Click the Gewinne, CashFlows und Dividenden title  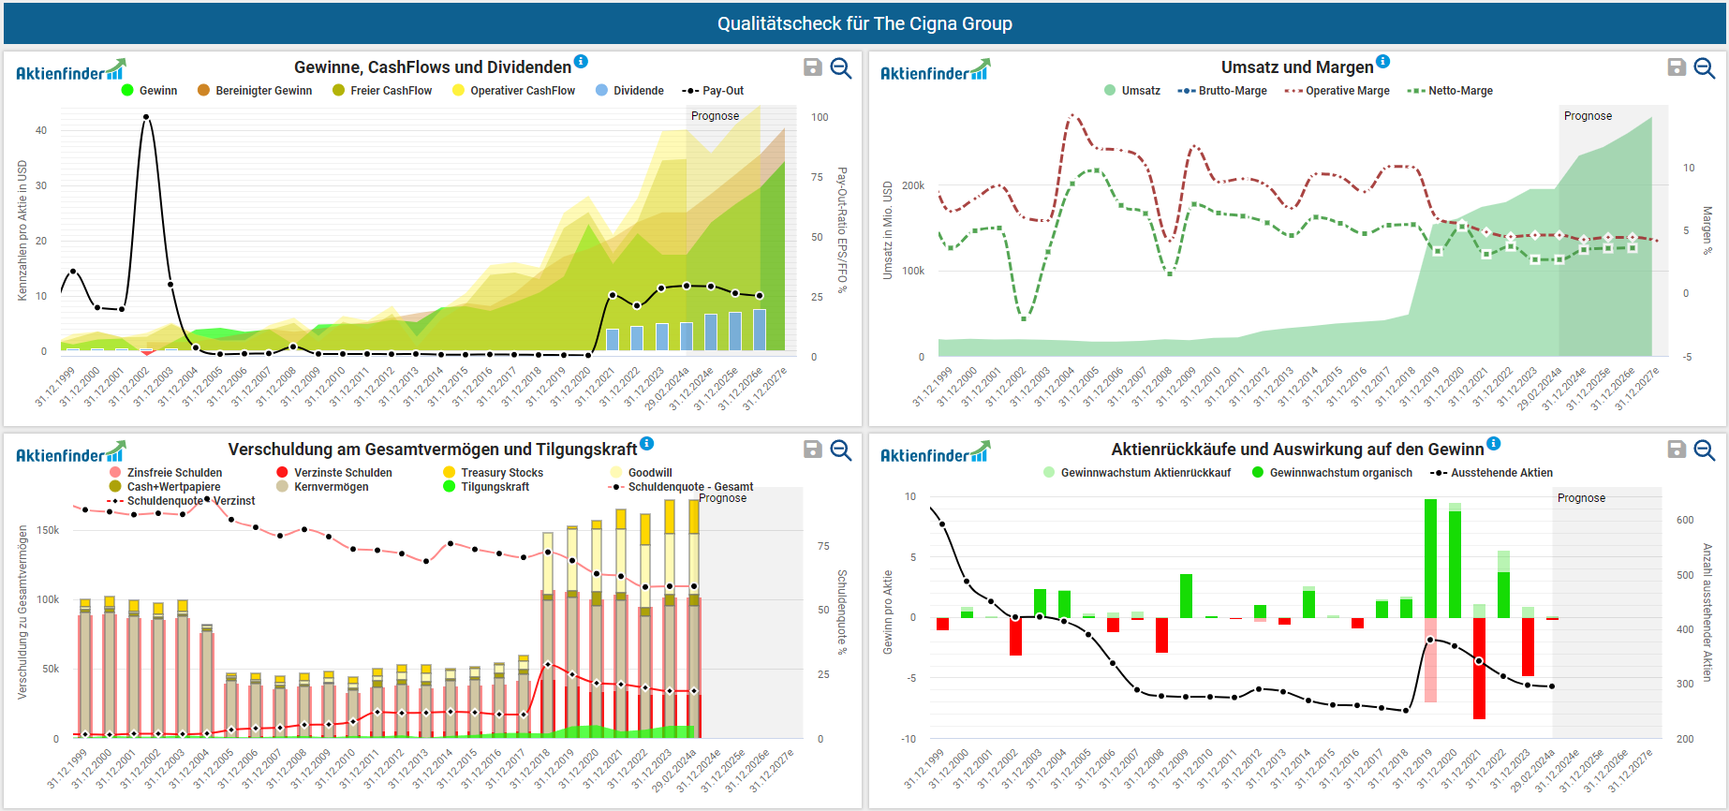click(433, 67)
